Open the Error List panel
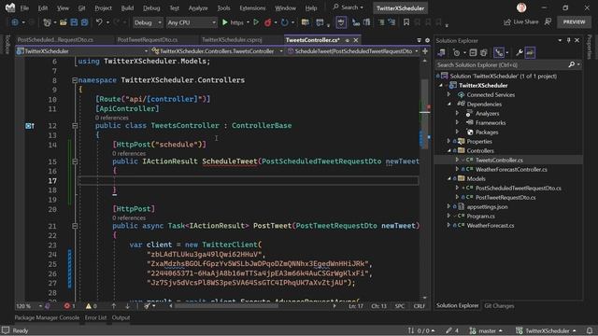 pyautogui.click(x=95, y=317)
